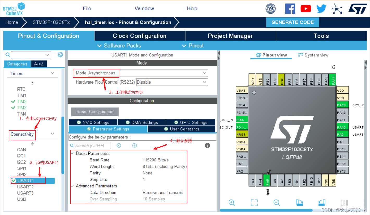Screen dimensions: 370x215
Task: Collapse the Advanced Parameters group
Action: pos(72,186)
